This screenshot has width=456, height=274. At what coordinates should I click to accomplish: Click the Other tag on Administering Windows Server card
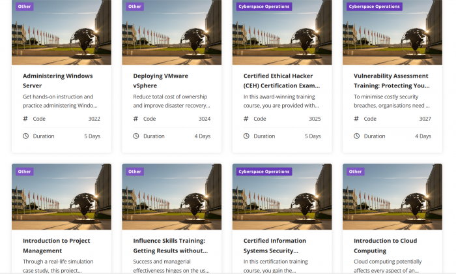point(25,7)
